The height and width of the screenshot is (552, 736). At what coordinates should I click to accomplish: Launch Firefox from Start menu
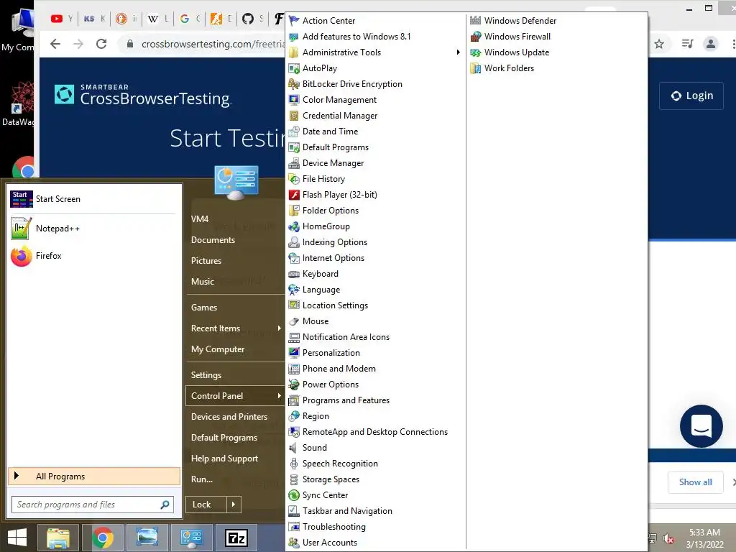pyautogui.click(x=94, y=256)
